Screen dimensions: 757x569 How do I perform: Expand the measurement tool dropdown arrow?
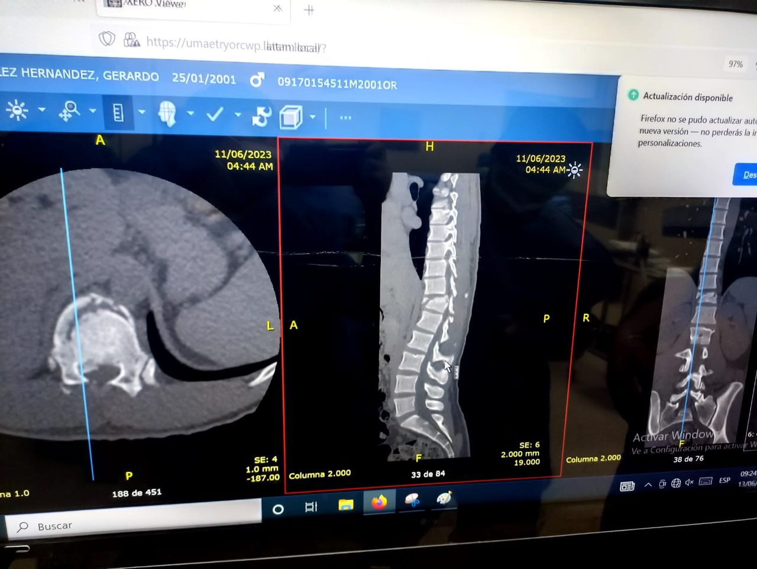click(x=142, y=112)
